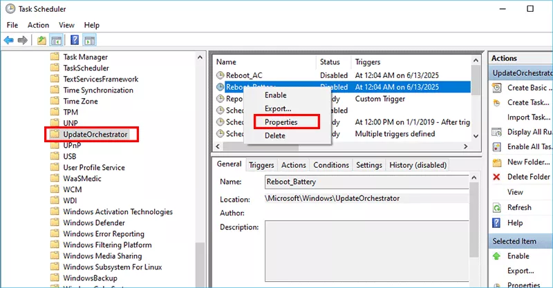Select the Reboot_AC task row
Screen dimensions: 553x288
[x=343, y=75]
